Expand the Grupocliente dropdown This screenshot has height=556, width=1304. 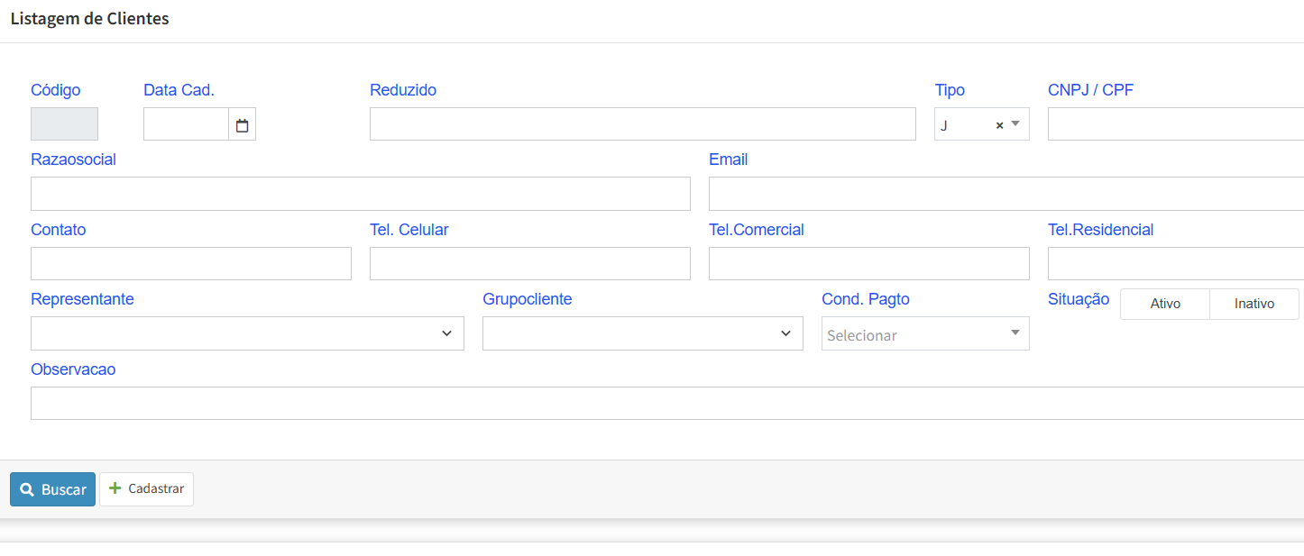(x=642, y=333)
